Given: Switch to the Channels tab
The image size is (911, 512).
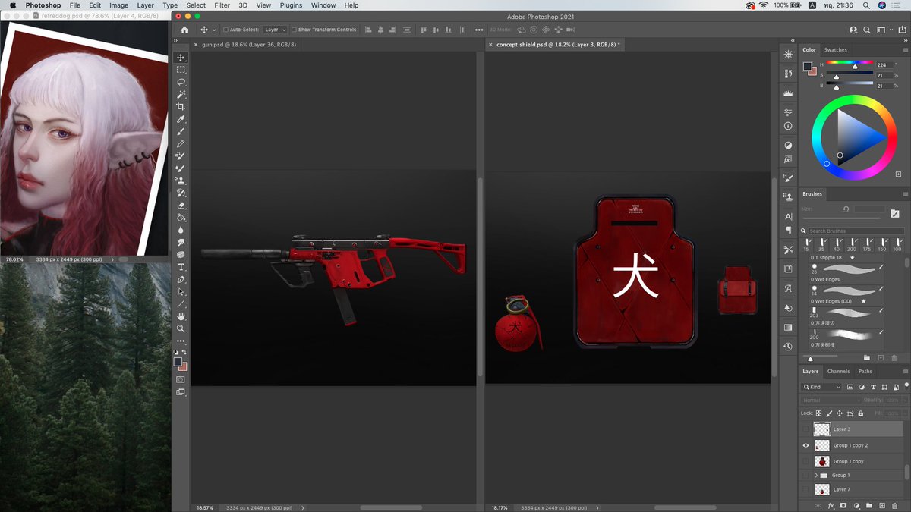Looking at the screenshot, I should pos(838,372).
